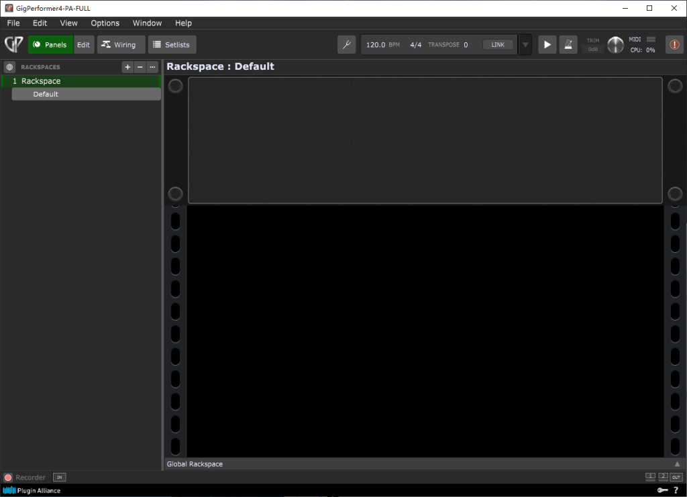Click the Global Rackspace bar label
Viewport: 687px width, 497px height.
[x=195, y=464]
